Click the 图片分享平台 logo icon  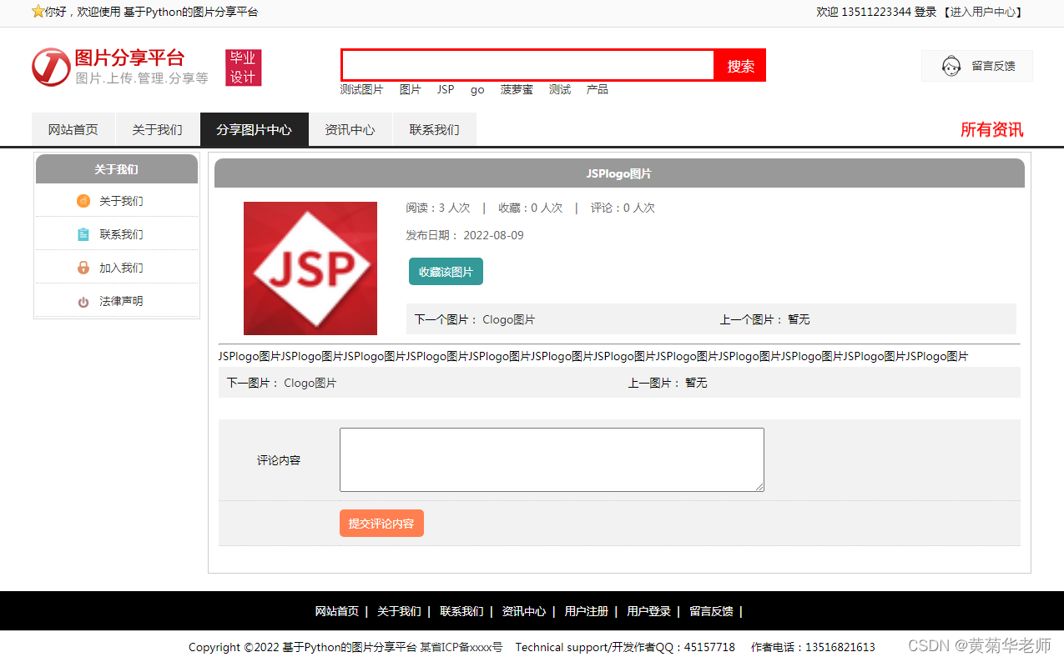(x=50, y=67)
